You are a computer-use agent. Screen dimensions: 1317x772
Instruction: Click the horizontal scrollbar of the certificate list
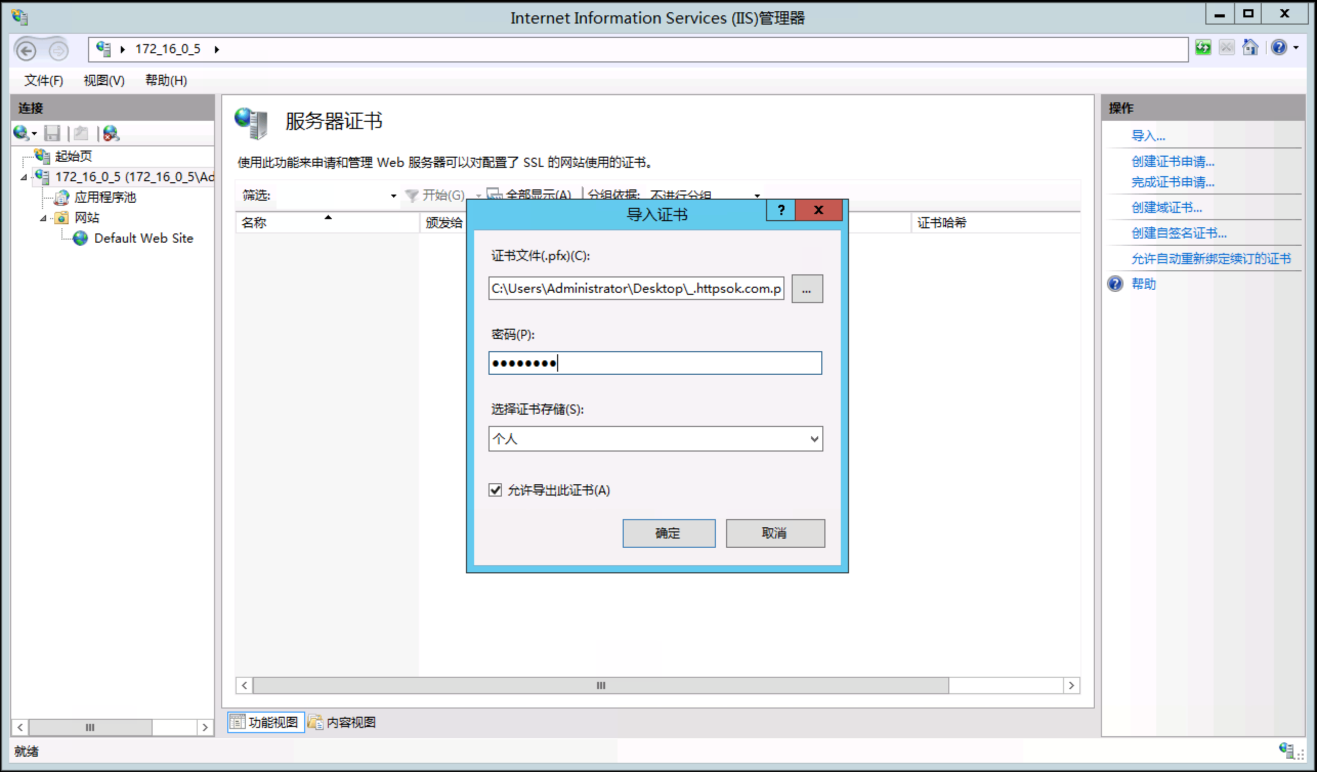click(x=601, y=685)
